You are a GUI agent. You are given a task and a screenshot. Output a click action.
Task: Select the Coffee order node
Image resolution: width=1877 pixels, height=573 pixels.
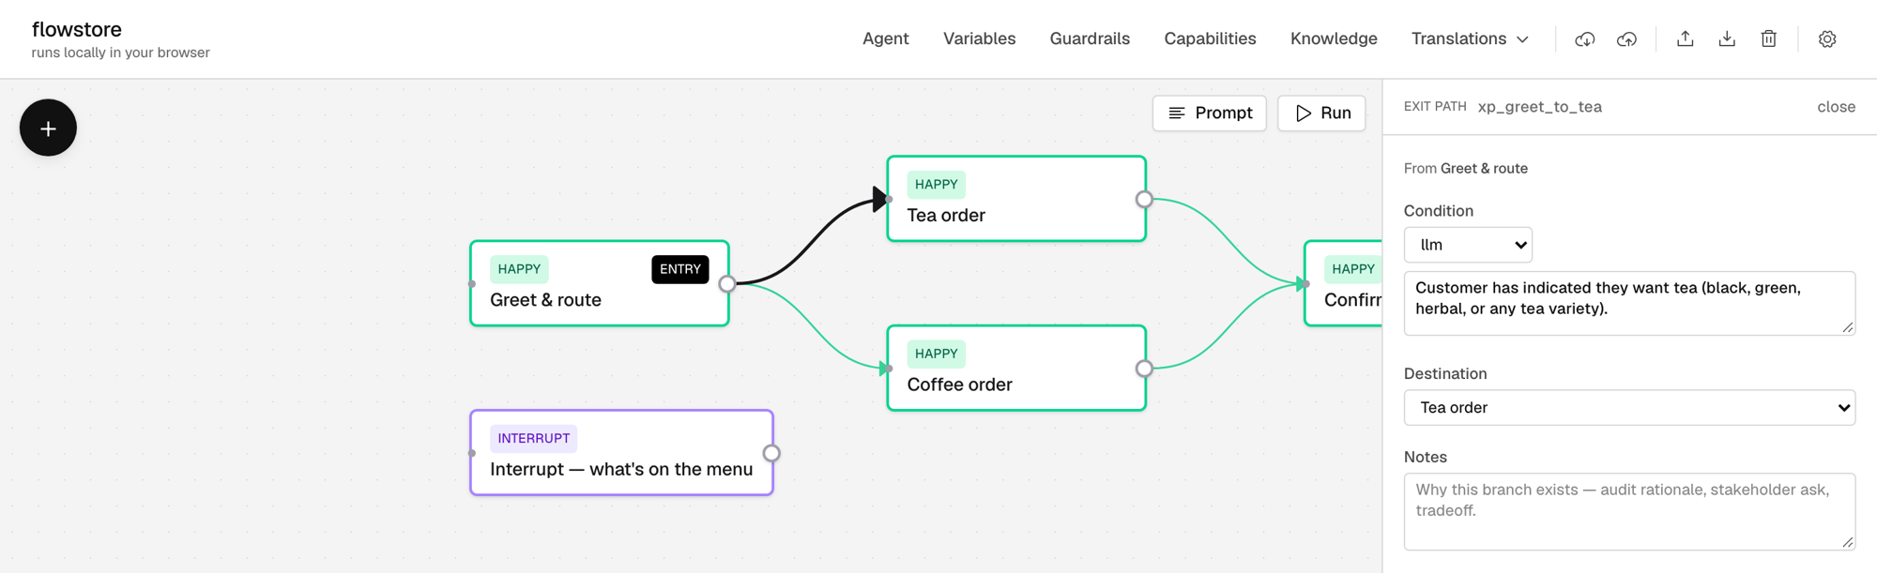[1016, 369]
